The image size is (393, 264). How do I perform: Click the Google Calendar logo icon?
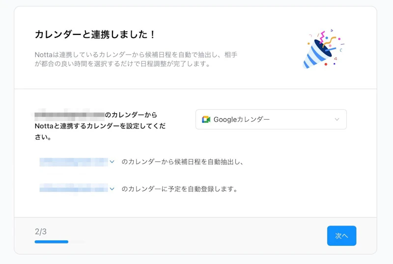[206, 119]
